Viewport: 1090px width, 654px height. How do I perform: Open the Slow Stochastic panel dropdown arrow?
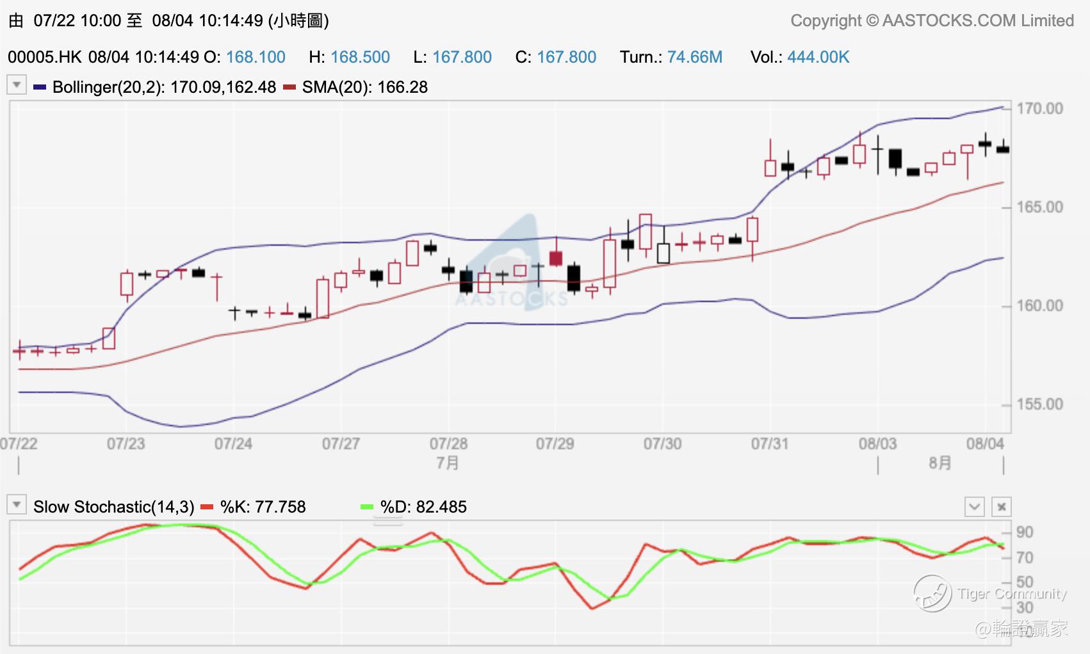pyautogui.click(x=16, y=504)
